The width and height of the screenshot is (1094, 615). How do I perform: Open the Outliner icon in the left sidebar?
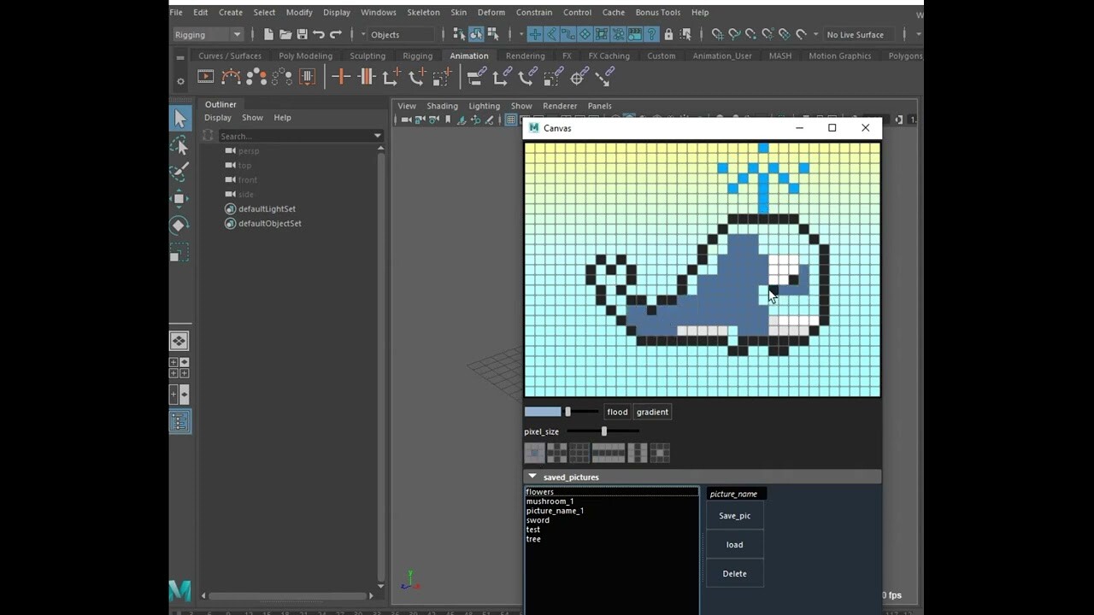(x=179, y=421)
